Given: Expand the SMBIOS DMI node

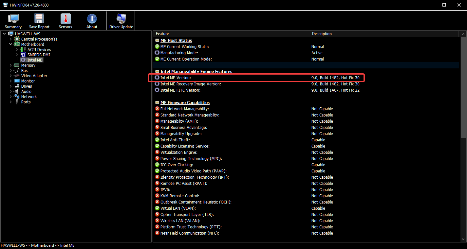Looking at the screenshot, I should pos(17,55).
